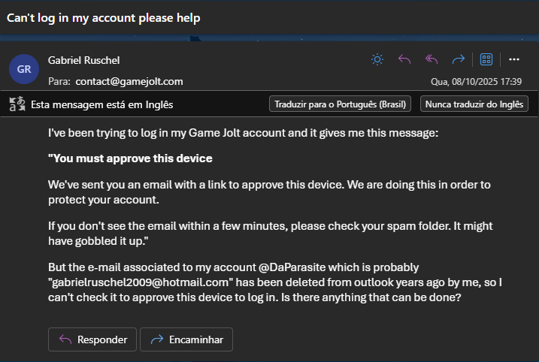Click the translation language icon

[x=17, y=104]
